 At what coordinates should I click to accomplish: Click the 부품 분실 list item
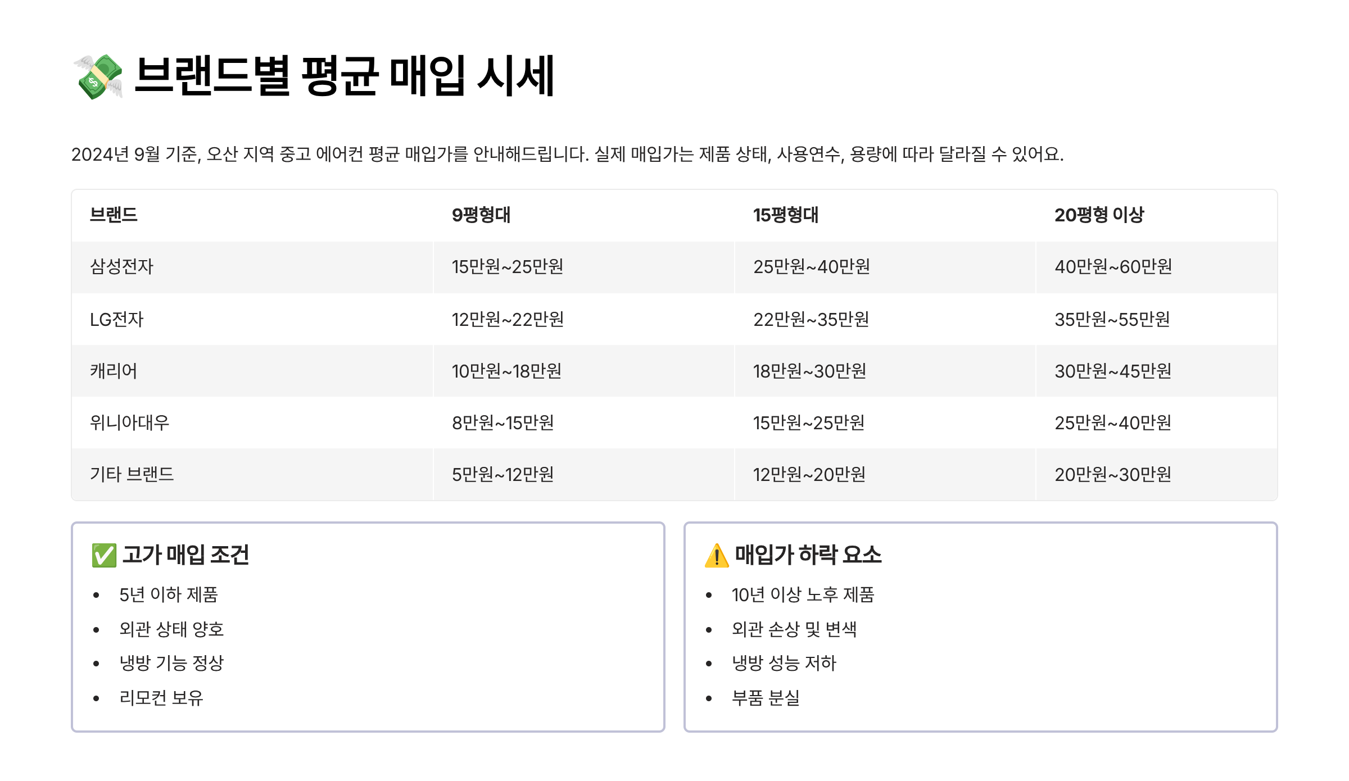point(766,698)
